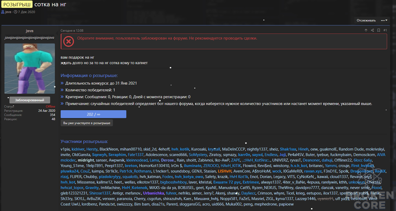
Task: Click the red blocked-user warning message
Action: (167, 38)
